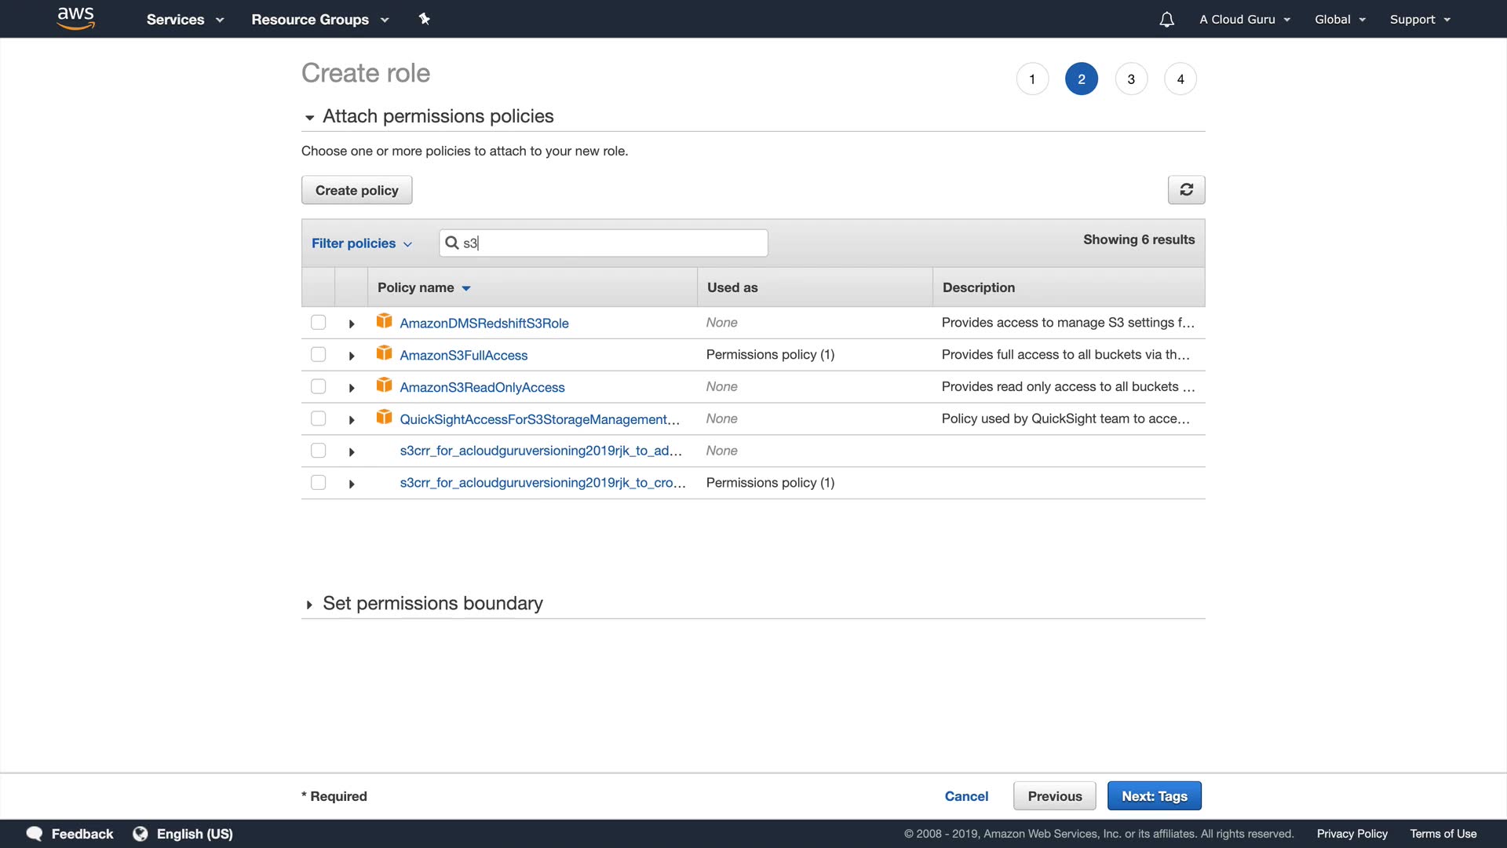
Task: Open the notifications bell icon
Action: point(1166,20)
